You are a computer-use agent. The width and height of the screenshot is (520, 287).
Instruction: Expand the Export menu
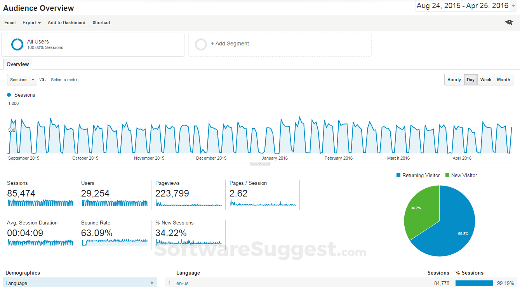coord(31,23)
